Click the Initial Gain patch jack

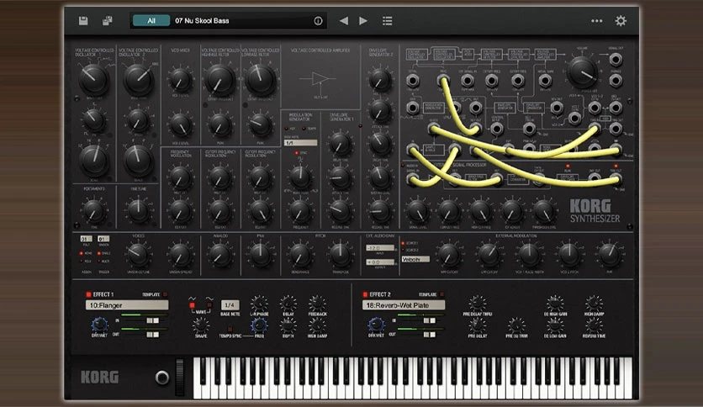point(545,81)
